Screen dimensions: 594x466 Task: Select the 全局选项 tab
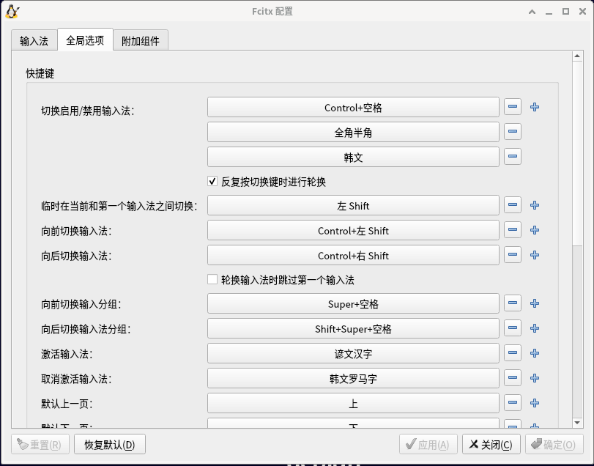(x=85, y=40)
